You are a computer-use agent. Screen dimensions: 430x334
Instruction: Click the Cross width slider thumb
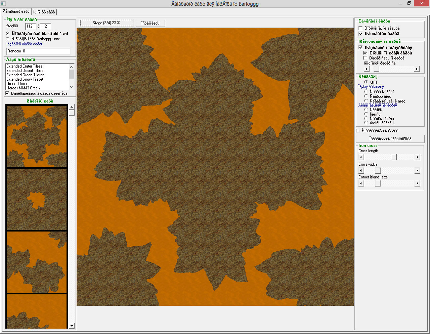(x=378, y=171)
